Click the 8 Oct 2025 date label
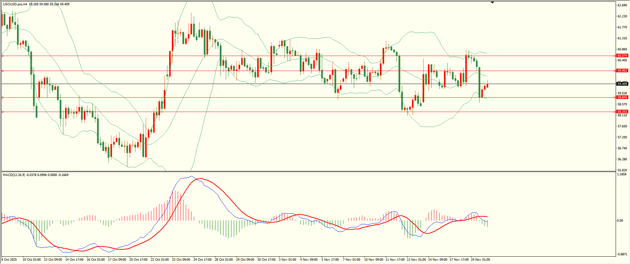 [x=9, y=260]
